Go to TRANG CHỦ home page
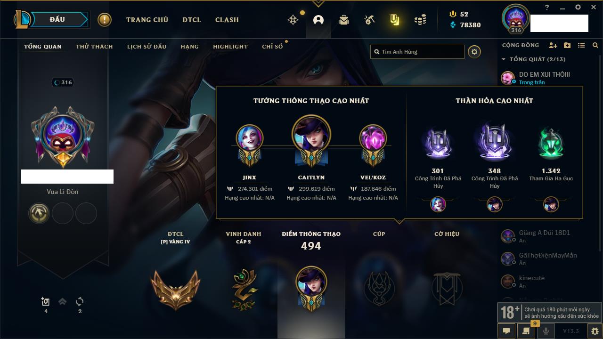Screen dimensions: 603x339 pos(147,20)
